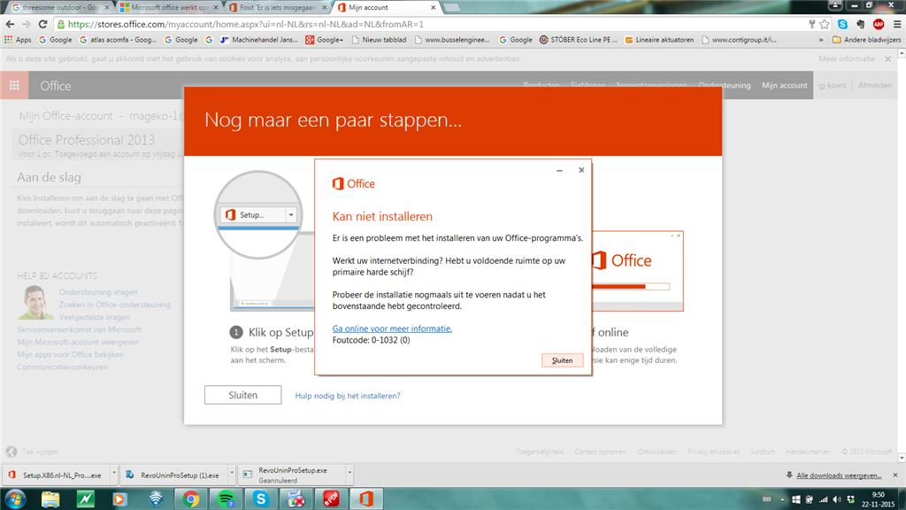Open Skype from the taskbar

click(x=261, y=499)
